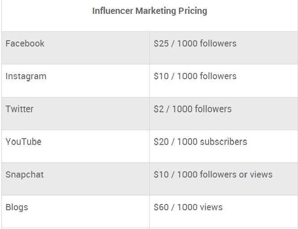Click the Influencer Marketing Pricing table title
298x229 pixels.
coord(149,11)
